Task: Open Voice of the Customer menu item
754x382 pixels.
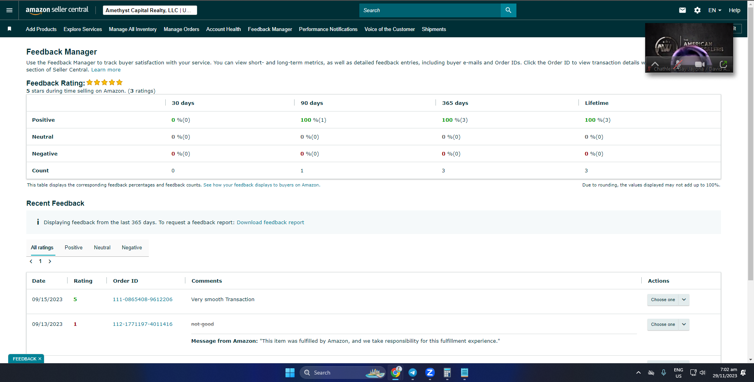Action: 390,29
